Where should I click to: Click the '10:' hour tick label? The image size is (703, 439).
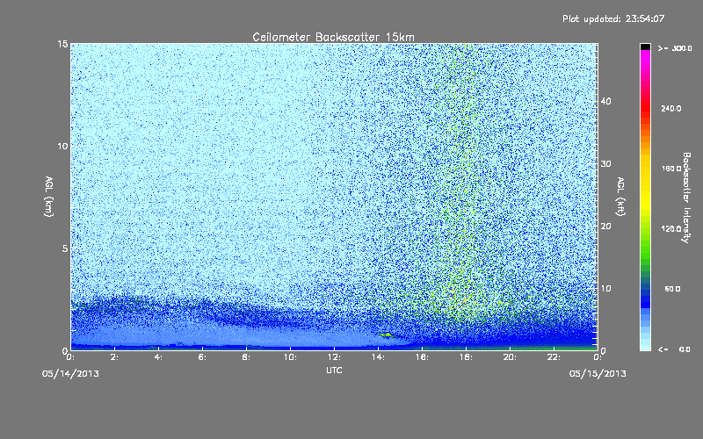pos(290,357)
